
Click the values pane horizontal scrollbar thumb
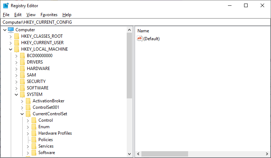[x=165, y=154]
